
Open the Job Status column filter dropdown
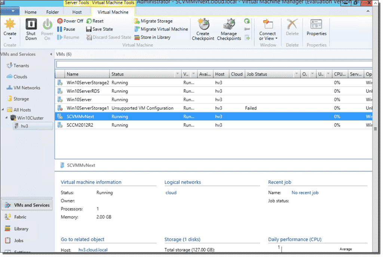pyautogui.click(x=296, y=74)
